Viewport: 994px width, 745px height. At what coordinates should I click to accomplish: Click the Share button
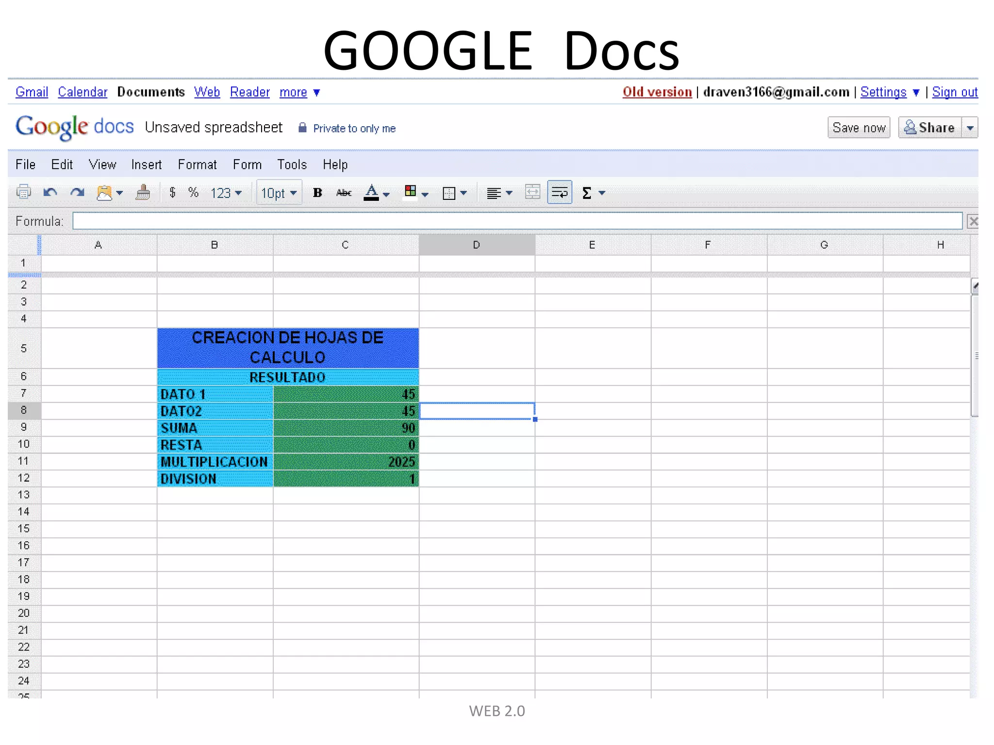929,128
